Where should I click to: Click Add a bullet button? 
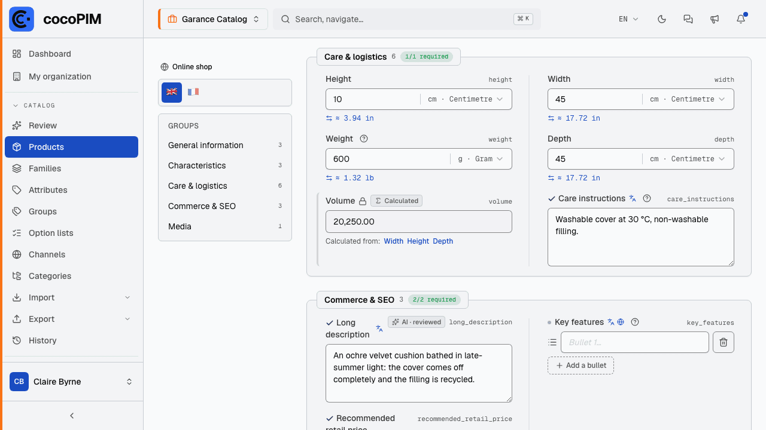[x=580, y=365]
